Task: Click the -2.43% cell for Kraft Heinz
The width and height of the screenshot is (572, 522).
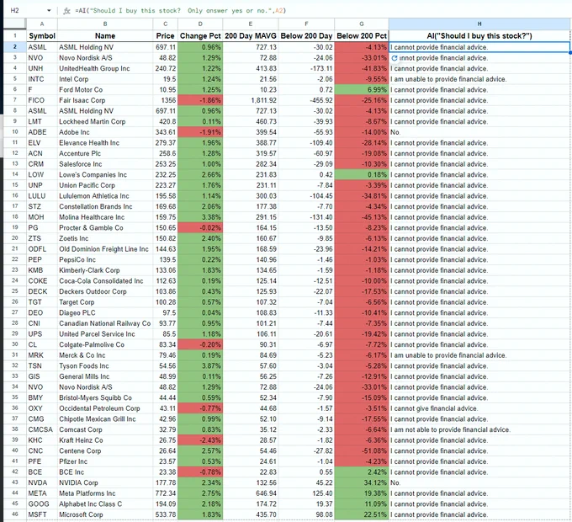Action: pyautogui.click(x=200, y=440)
